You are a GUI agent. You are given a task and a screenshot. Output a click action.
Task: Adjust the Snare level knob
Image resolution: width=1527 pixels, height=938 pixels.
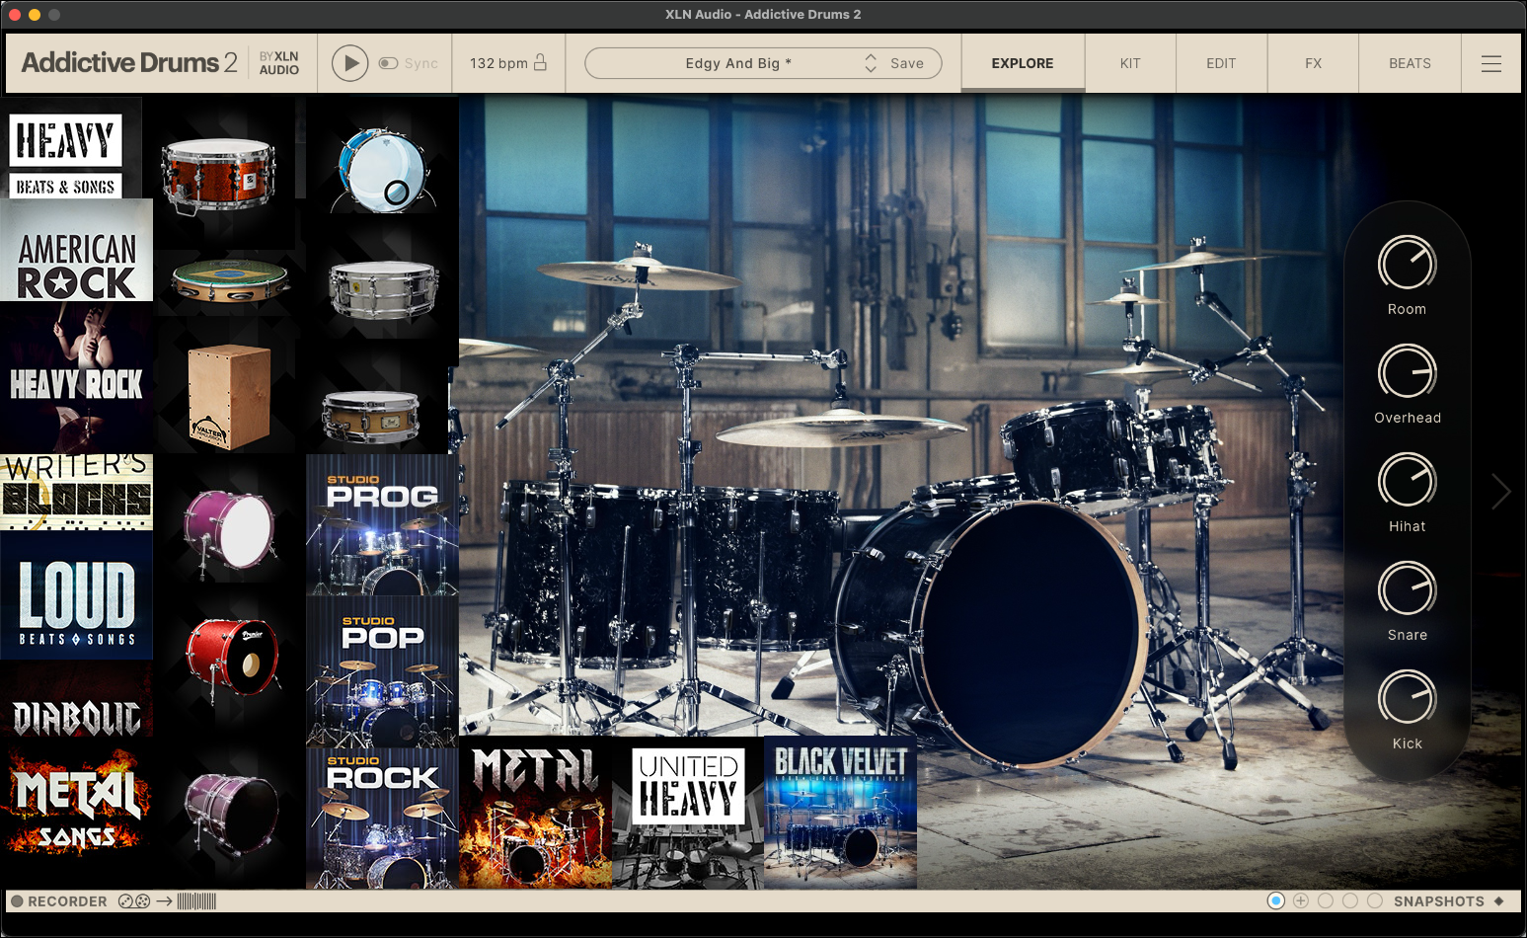pyautogui.click(x=1407, y=589)
